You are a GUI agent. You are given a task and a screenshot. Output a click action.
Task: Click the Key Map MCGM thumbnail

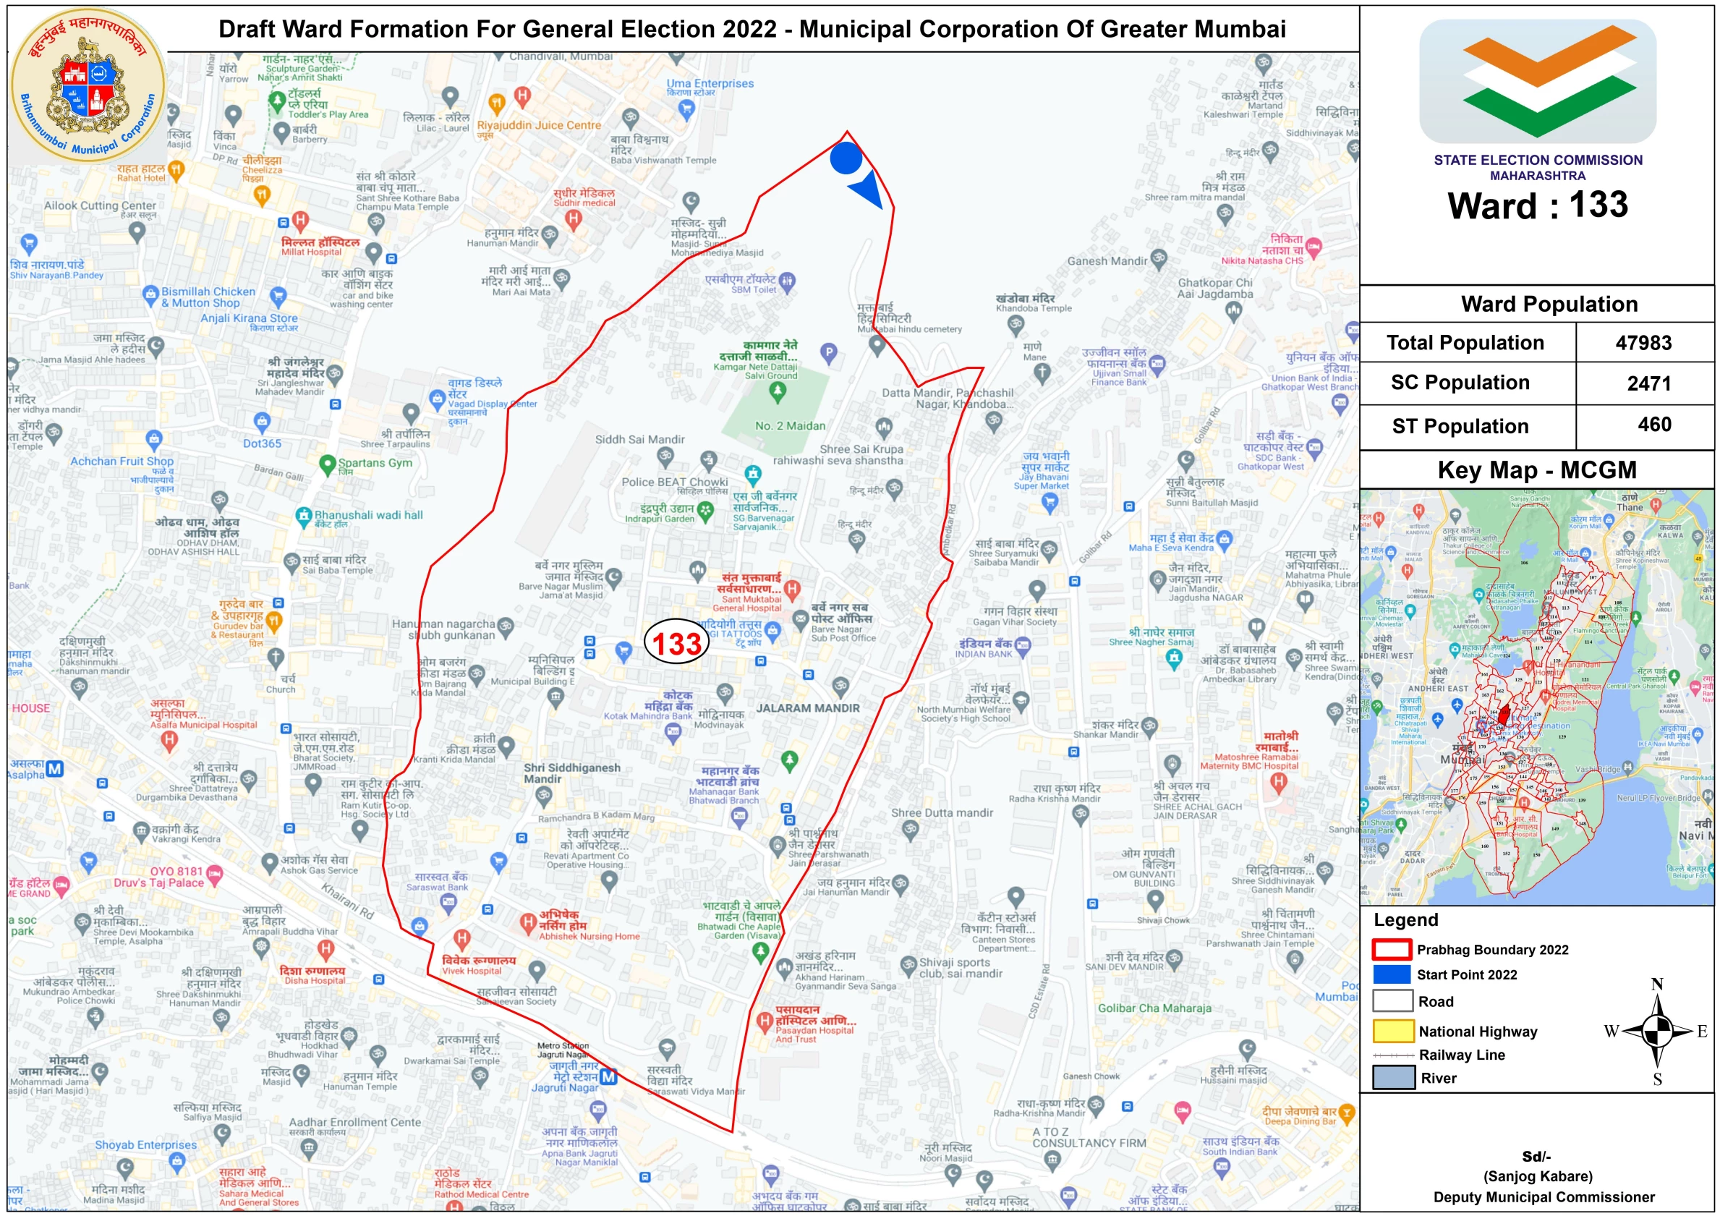click(1536, 697)
